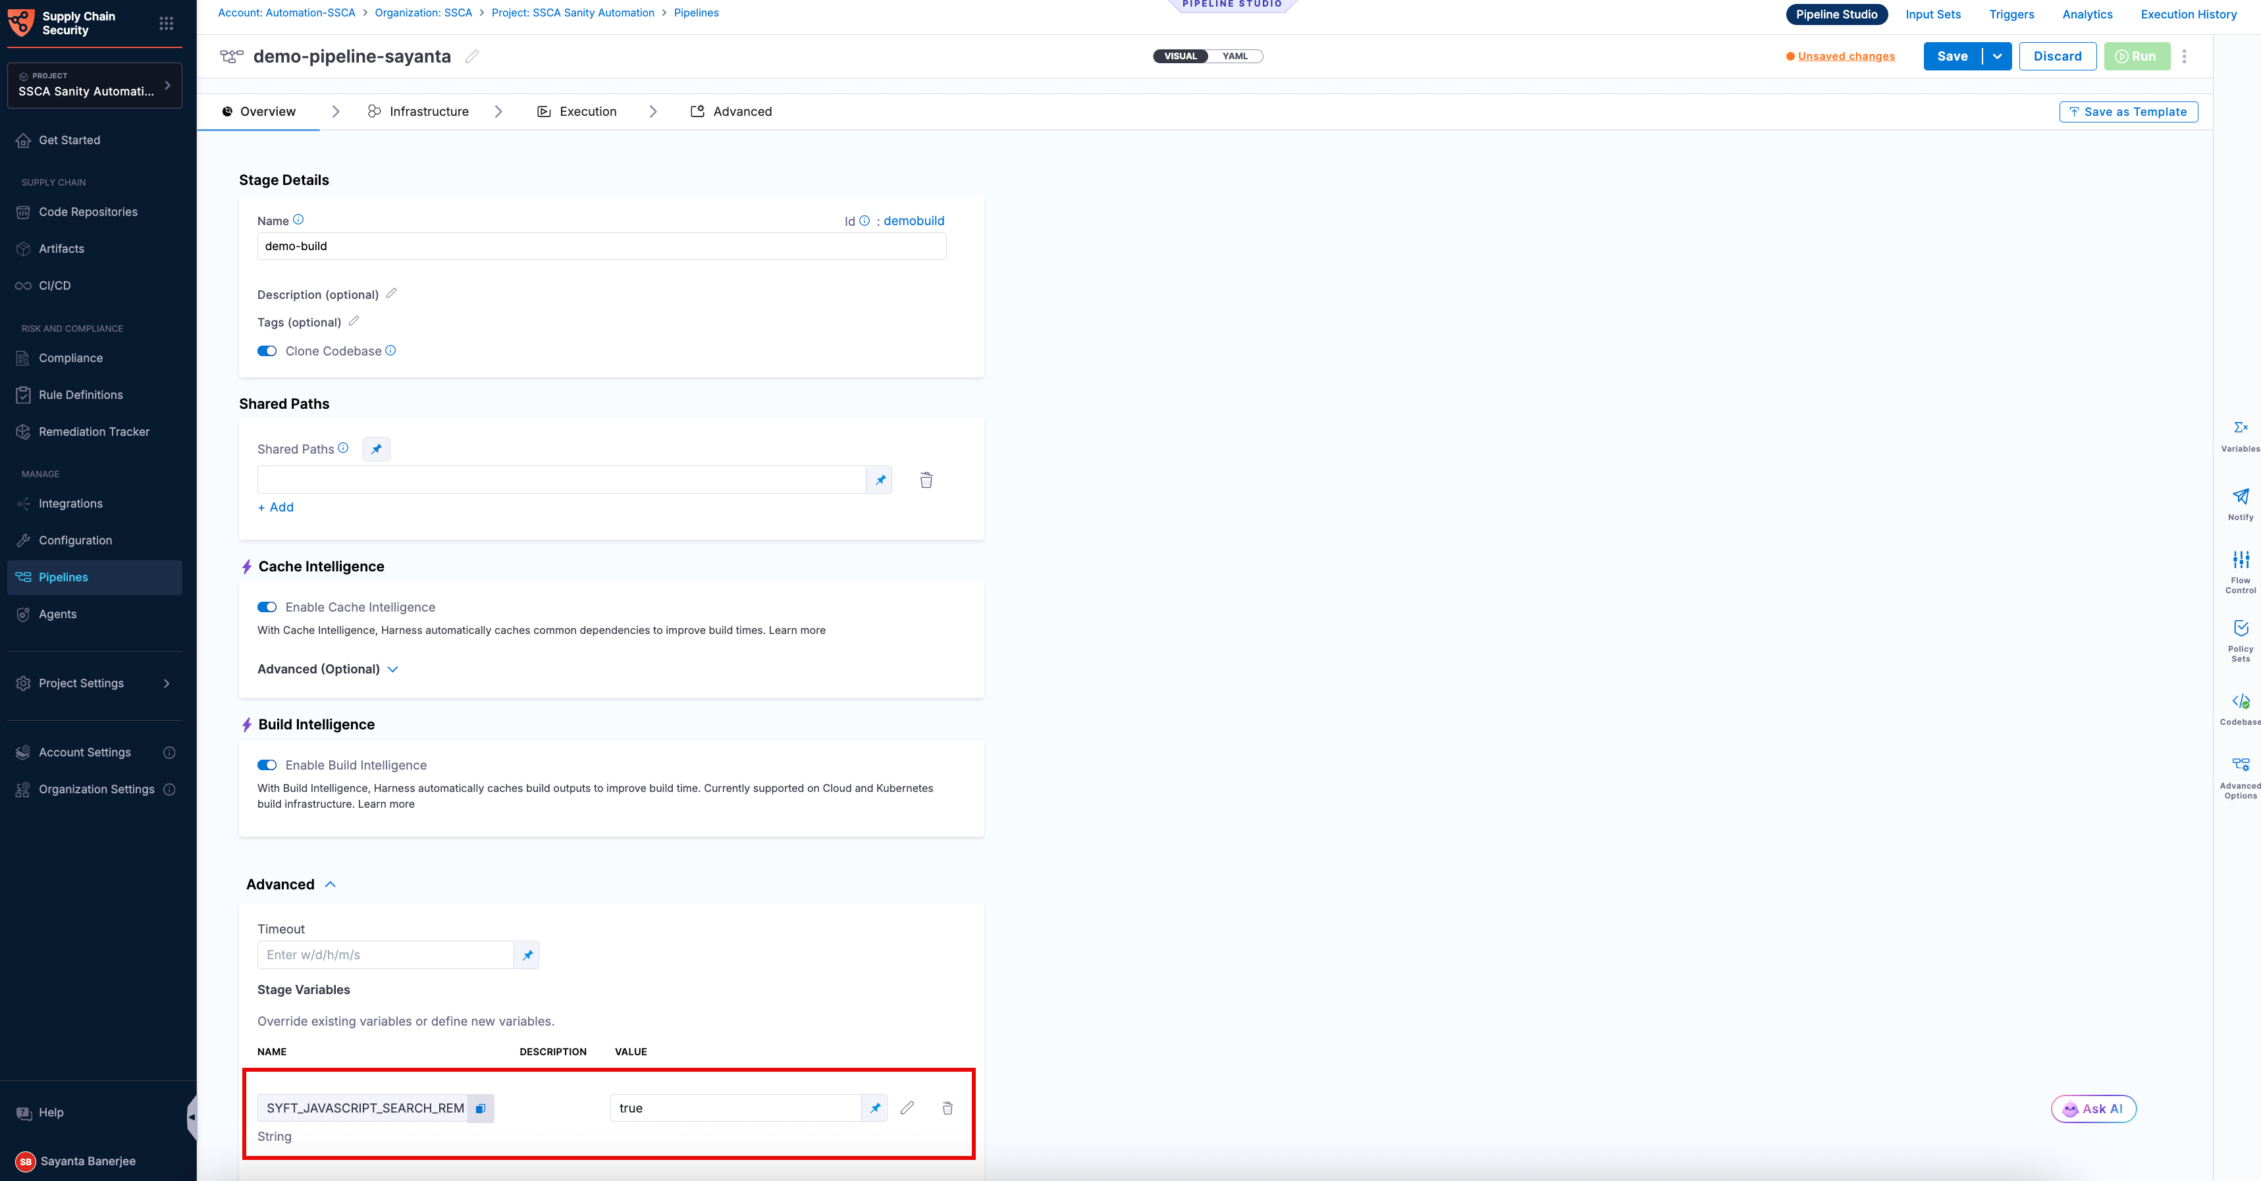Click the Shared Paths info icon
Image resolution: width=2261 pixels, height=1181 pixels.
[343, 448]
